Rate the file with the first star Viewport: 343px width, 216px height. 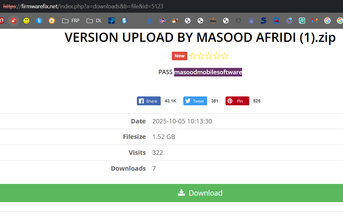click(x=193, y=56)
